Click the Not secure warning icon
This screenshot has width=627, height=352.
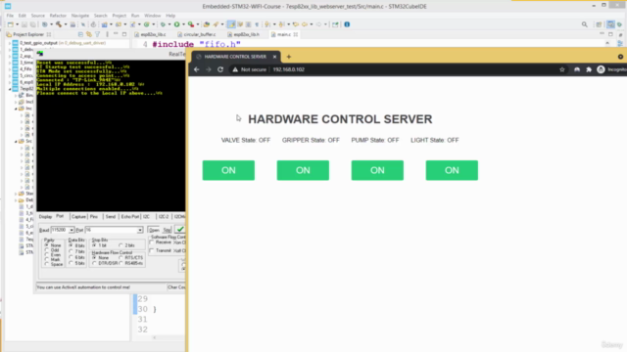point(235,69)
